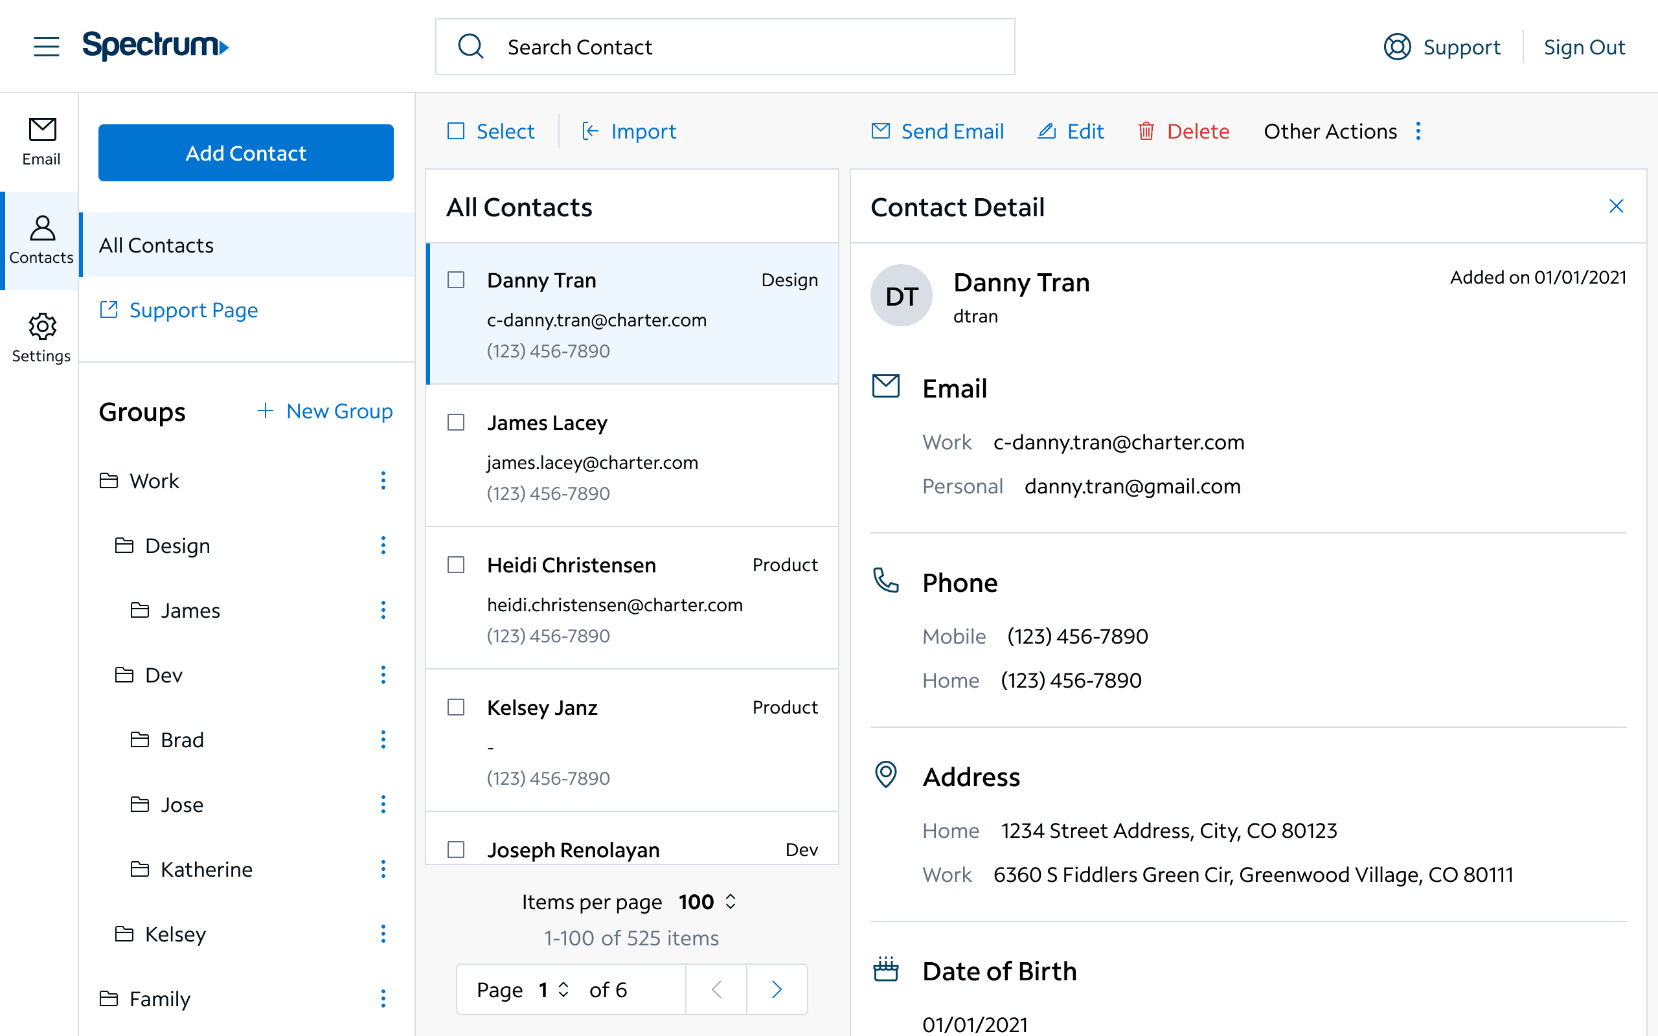Open options menu for Dev group
Screen dimensions: 1658x1036
tap(383, 675)
